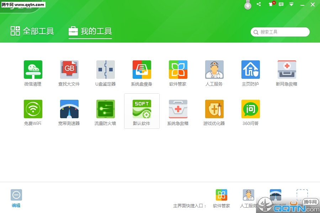
Task: Click the magnifier icon in search box
Action: pos(256,32)
